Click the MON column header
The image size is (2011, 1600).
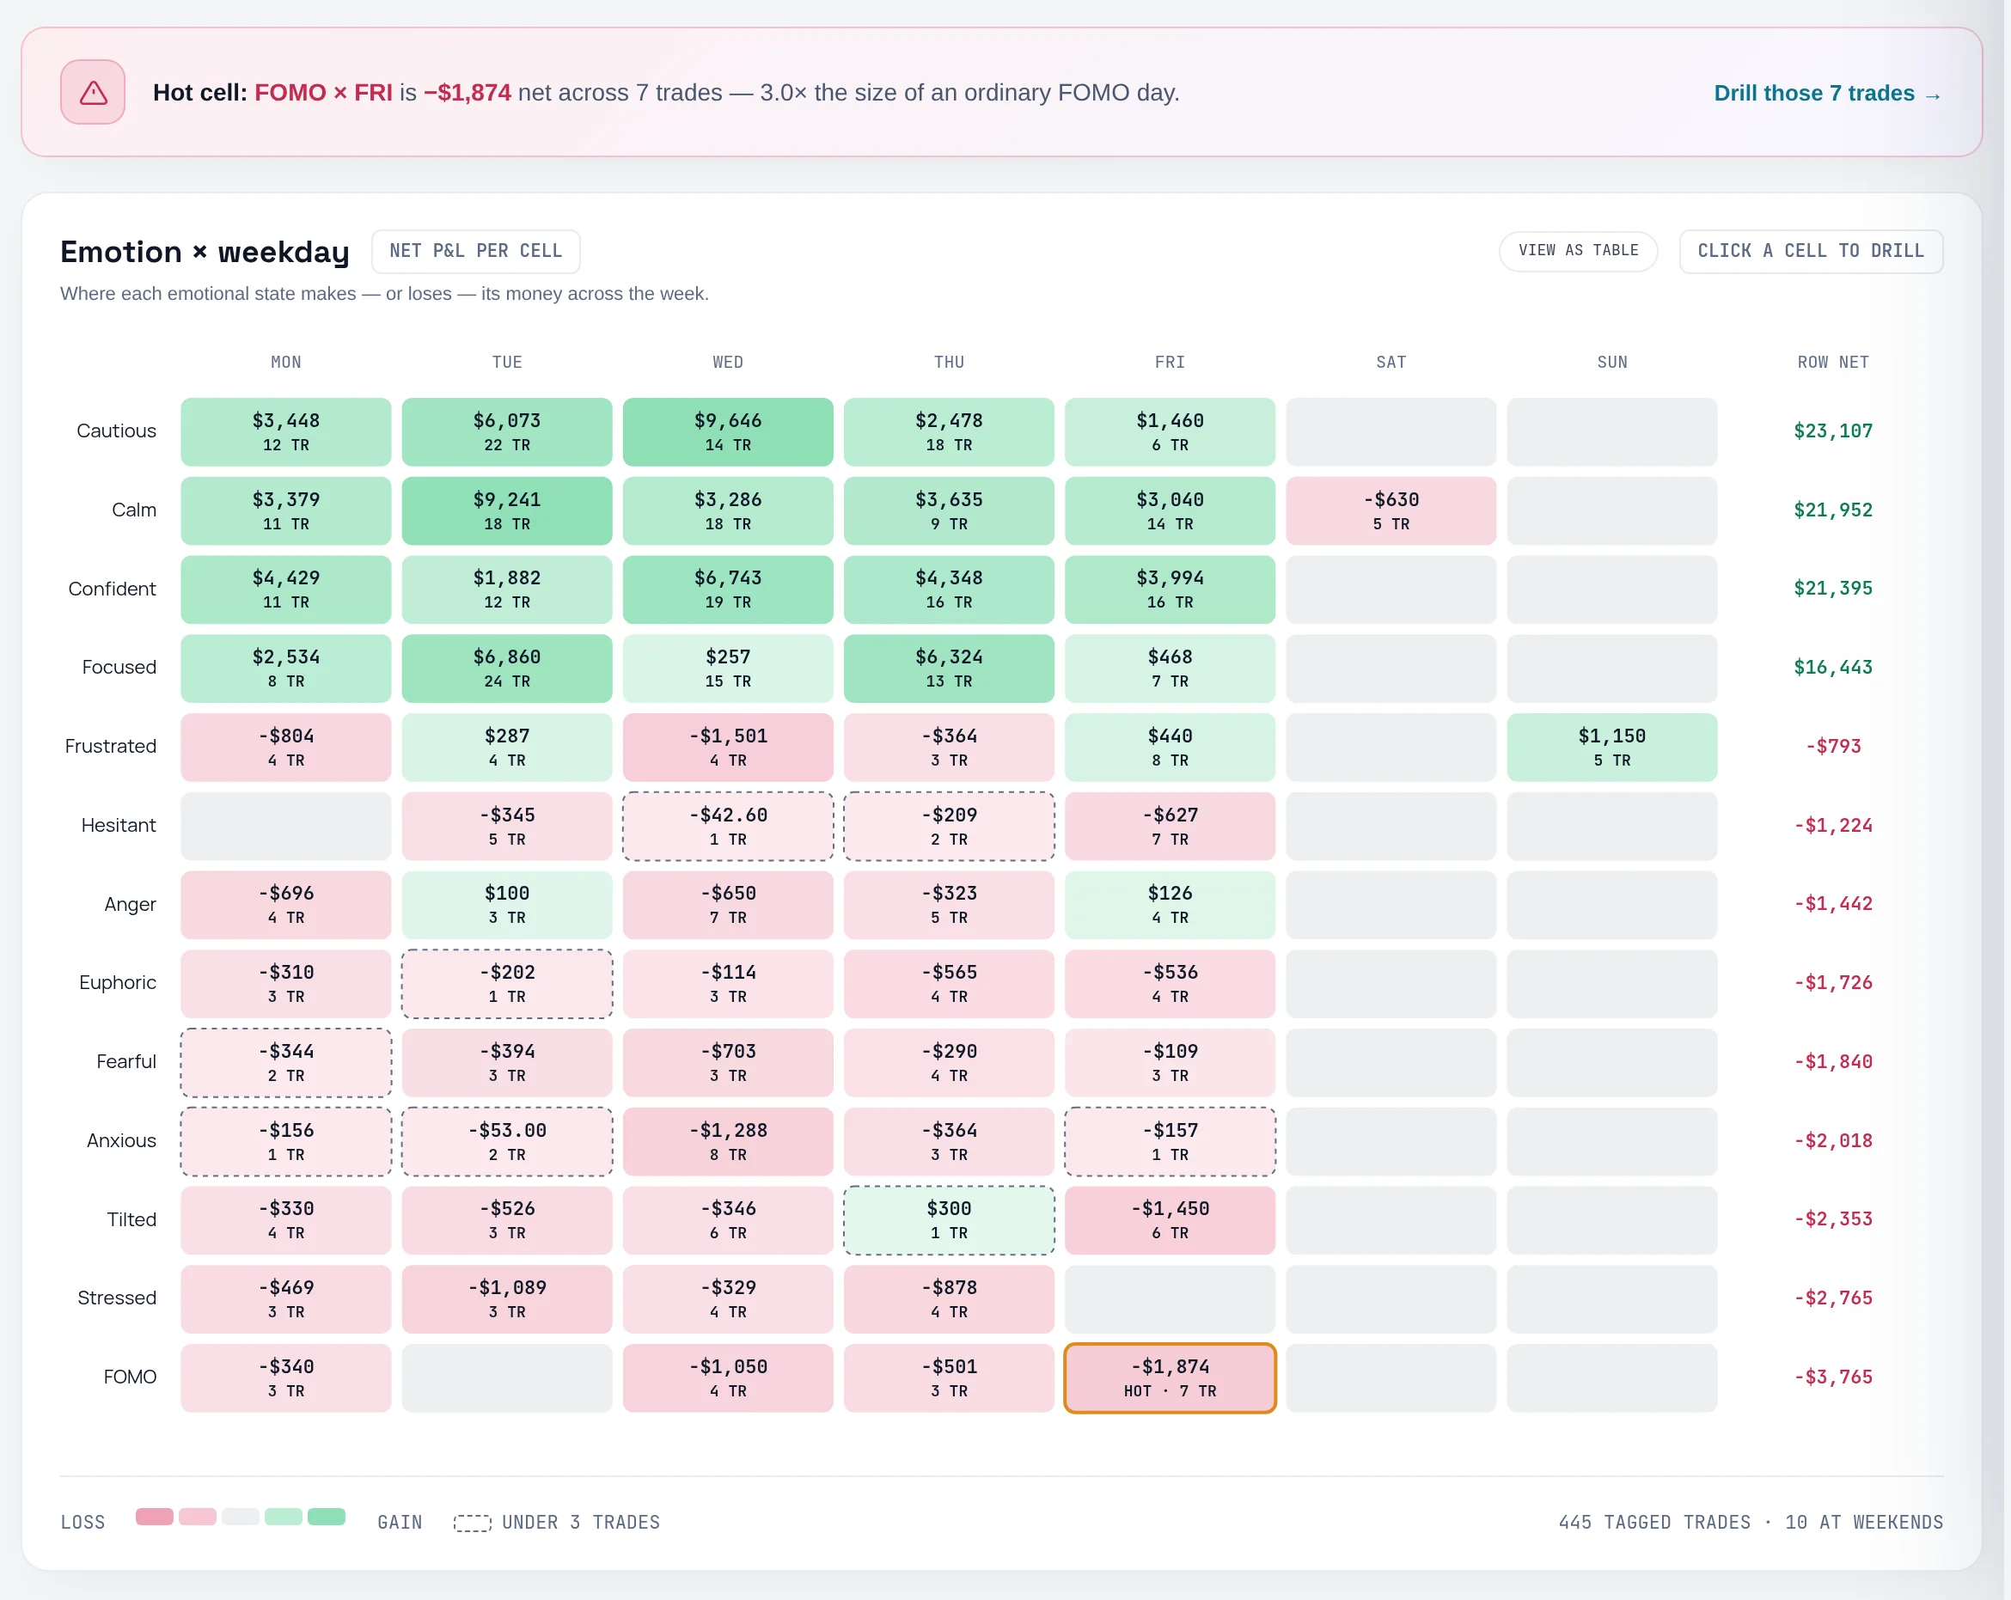point(285,362)
